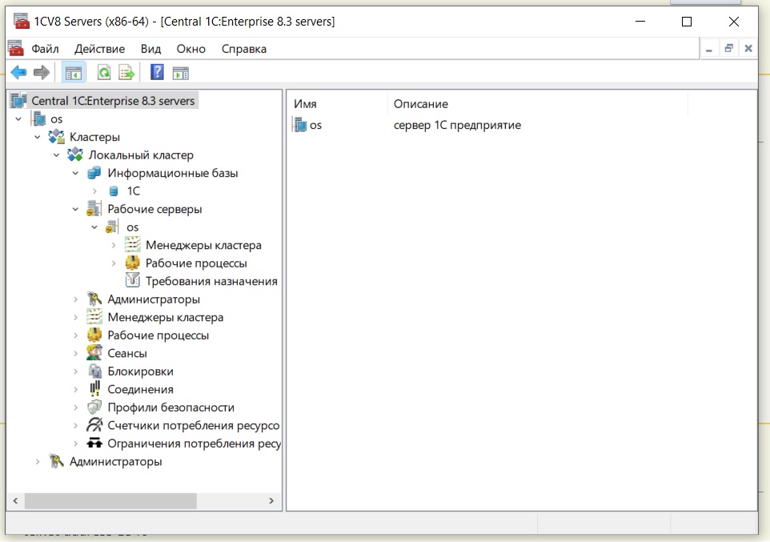Select the Счетчики потребления ресурсов icon
770x542 pixels.
pos(94,425)
